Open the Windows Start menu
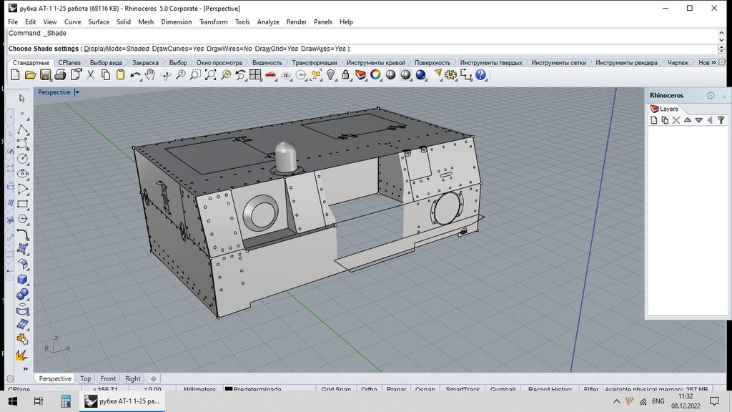Screen dimensions: 732x412 pos(12,401)
